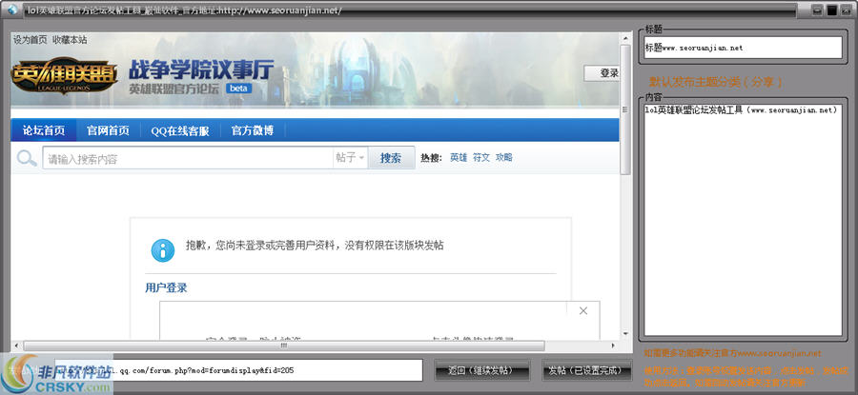This screenshot has width=858, height=395.
Task: Close the login dialog with X
Action: pos(583,311)
